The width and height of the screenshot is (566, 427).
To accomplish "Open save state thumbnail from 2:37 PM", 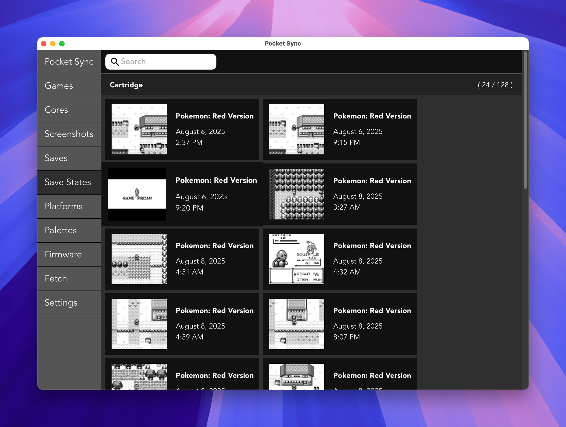I will pyautogui.click(x=139, y=129).
